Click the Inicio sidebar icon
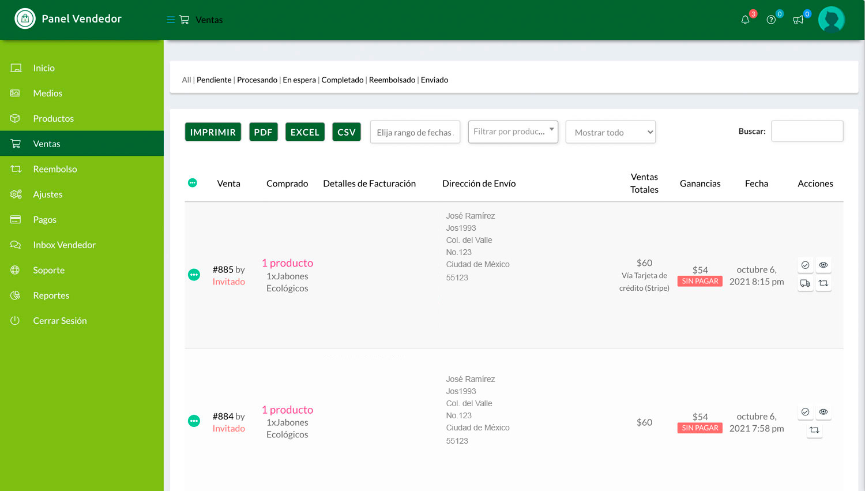Image resolution: width=865 pixels, height=491 pixels. click(16, 68)
